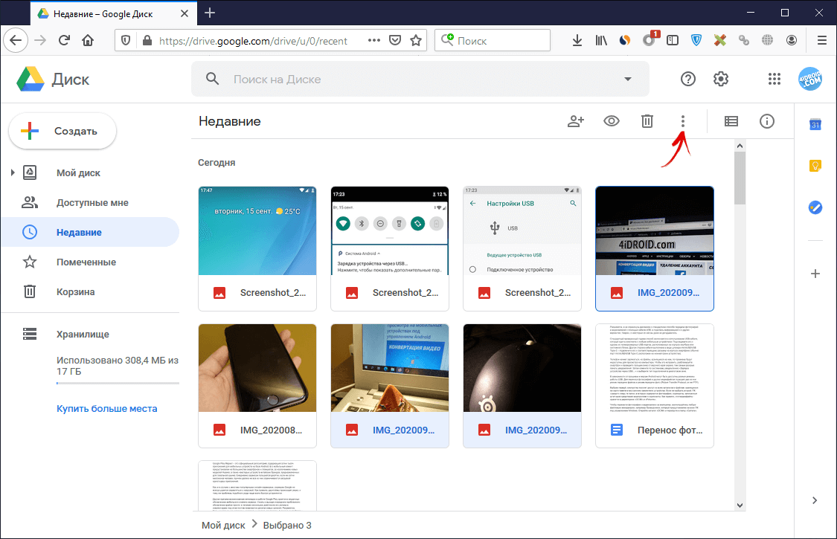Expand the Мой диск tree
This screenshot has height=539, width=837.
(x=13, y=173)
